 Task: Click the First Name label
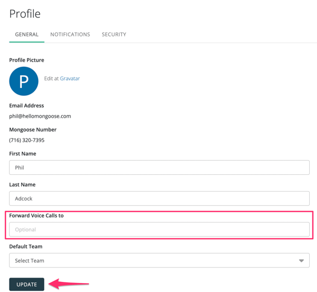click(22, 154)
